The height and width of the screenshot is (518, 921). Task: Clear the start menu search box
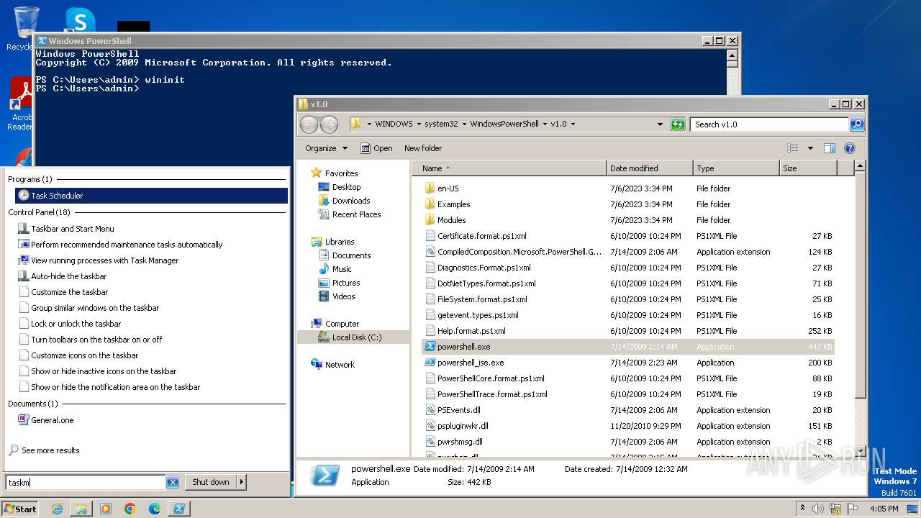click(x=173, y=483)
